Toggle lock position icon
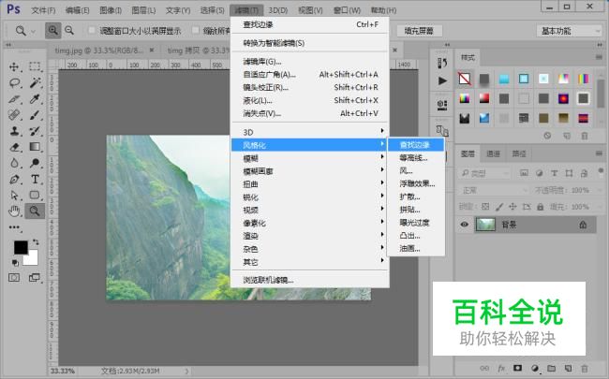Screen dimensions: 609x379 [512, 207]
